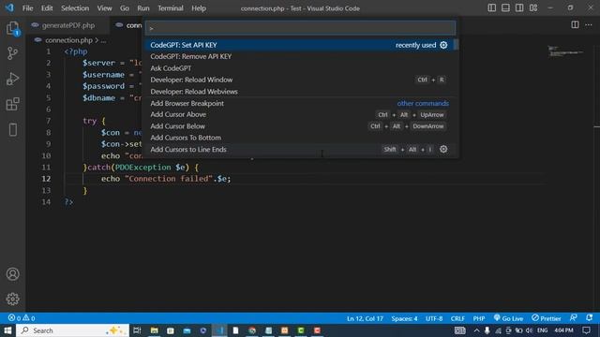Viewport: 600px width, 337px height.
Task: Open the Edit menu
Action: pos(47,8)
